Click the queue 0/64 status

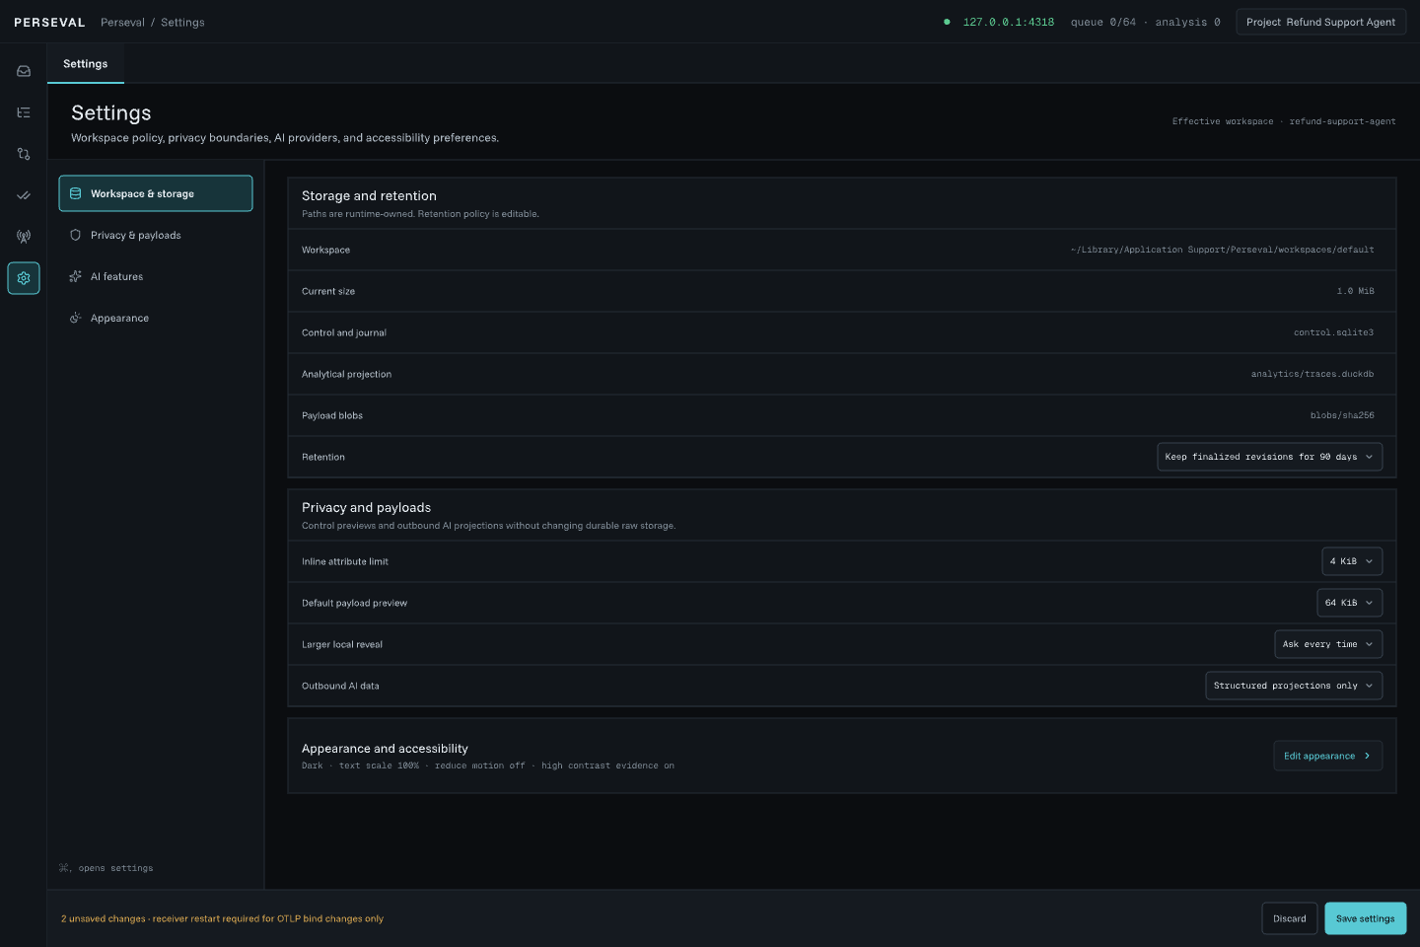pos(1103,22)
